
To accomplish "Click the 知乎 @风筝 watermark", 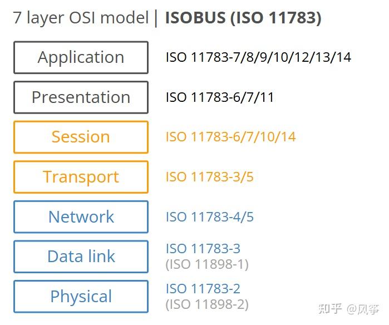I will click(x=348, y=309).
